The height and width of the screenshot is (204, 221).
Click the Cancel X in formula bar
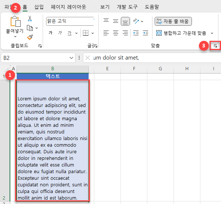point(88,58)
